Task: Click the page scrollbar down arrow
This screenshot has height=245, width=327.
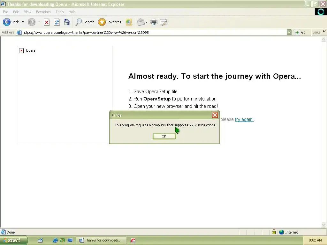Action: coord(324,225)
